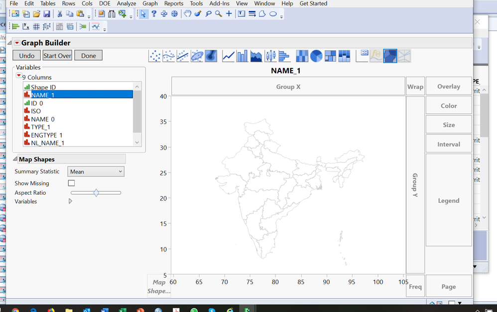The height and width of the screenshot is (312, 497).
Task: Activate the Ellipse simple shape tool
Action: (x=273, y=14)
